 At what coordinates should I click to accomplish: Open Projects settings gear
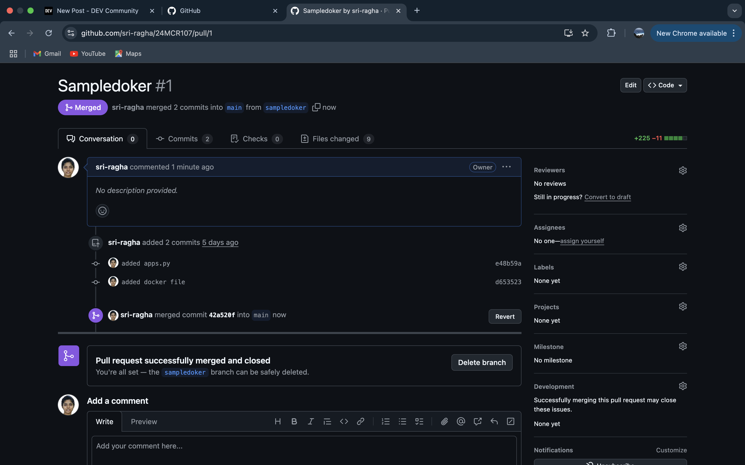coord(682,306)
